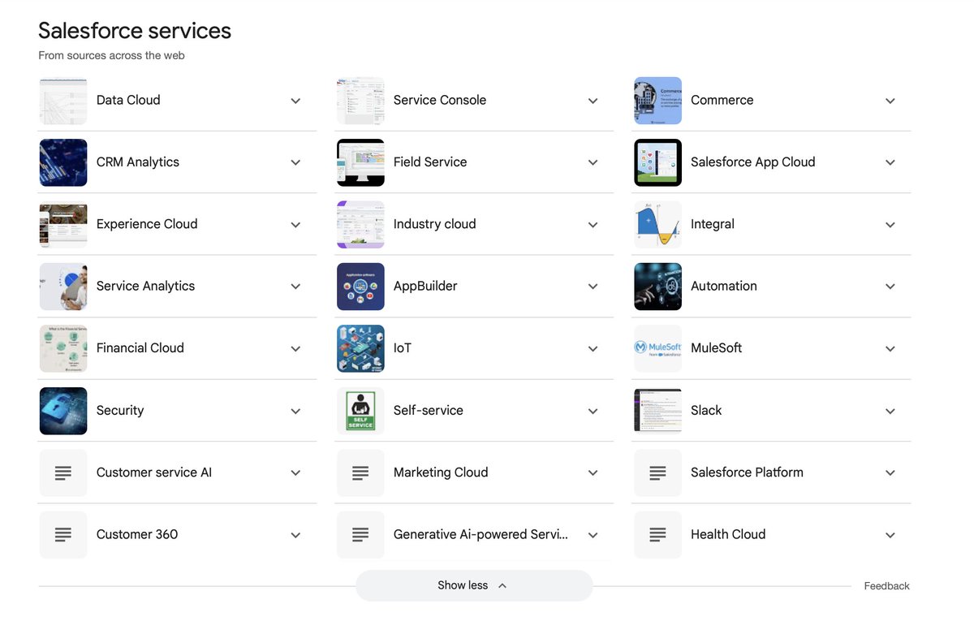The image size is (974, 617).
Task: Click the Marketing Cloud document icon
Action: coord(360,472)
